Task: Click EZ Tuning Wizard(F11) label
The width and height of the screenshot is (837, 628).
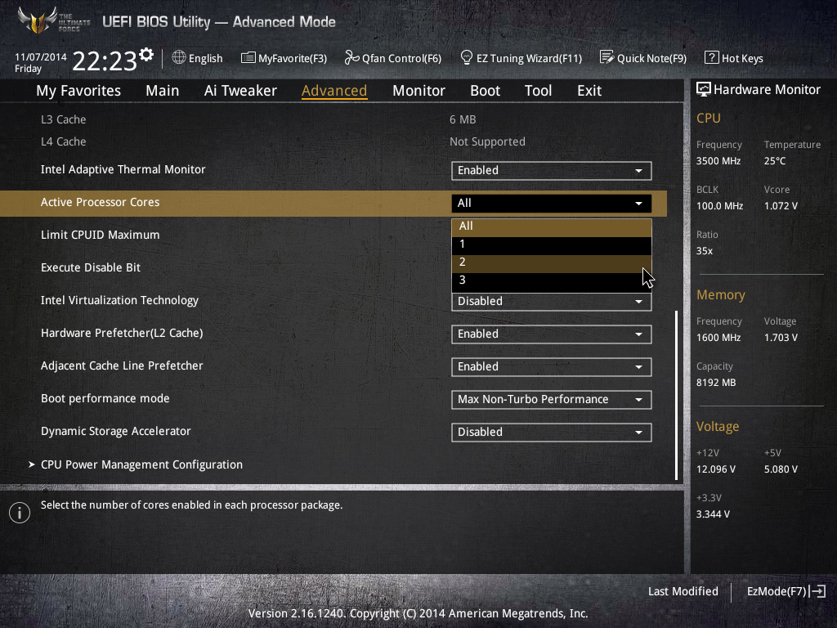Action: coord(529,58)
